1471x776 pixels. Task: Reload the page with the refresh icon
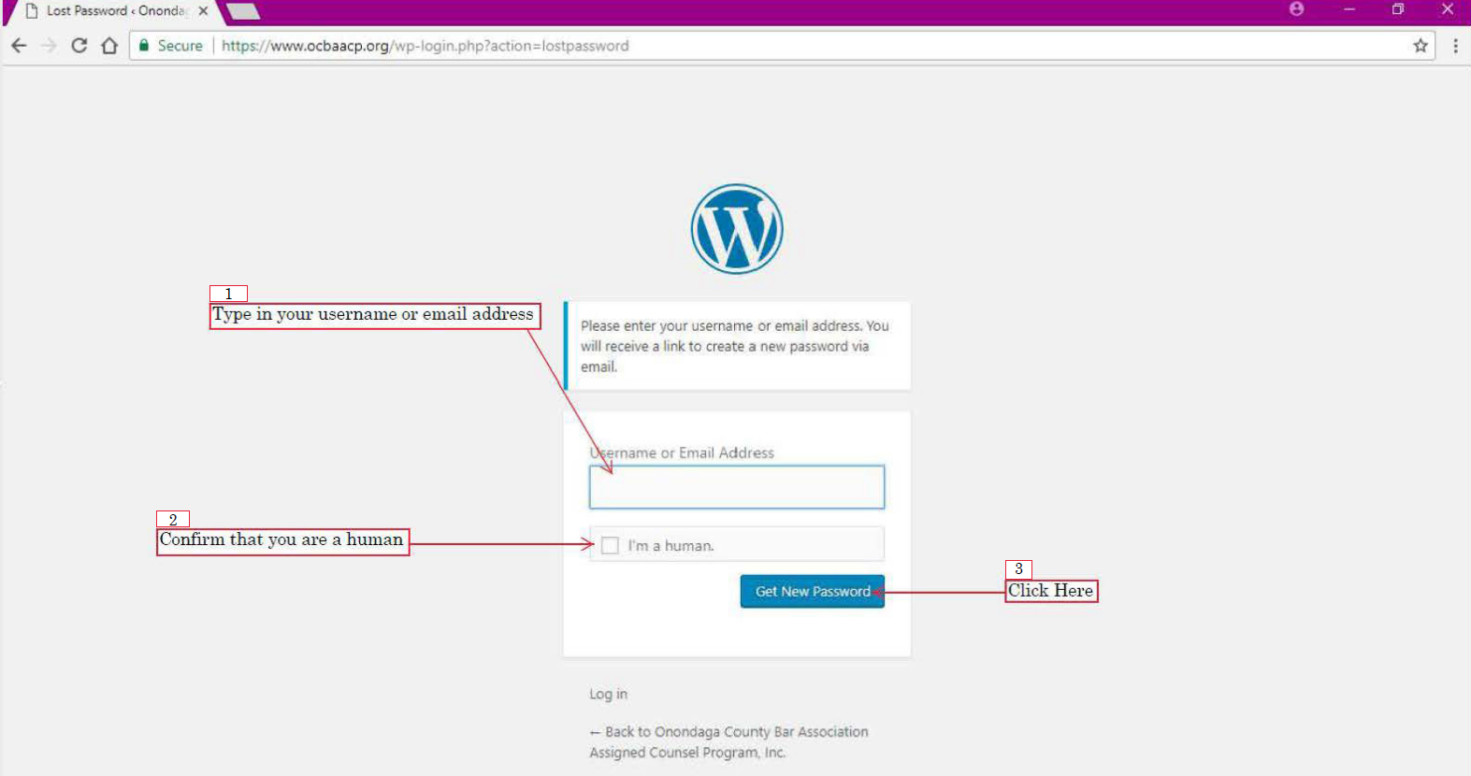point(79,46)
